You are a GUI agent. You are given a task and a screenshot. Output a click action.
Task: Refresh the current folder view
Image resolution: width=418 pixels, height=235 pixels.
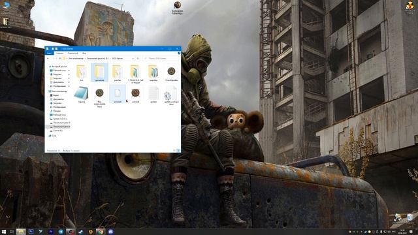(138, 58)
